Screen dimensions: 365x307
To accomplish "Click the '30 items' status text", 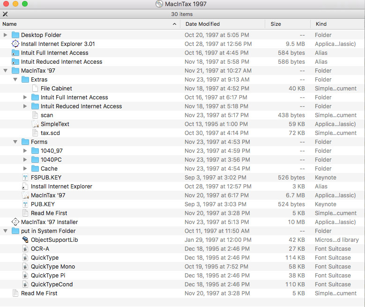I will (182, 14).
